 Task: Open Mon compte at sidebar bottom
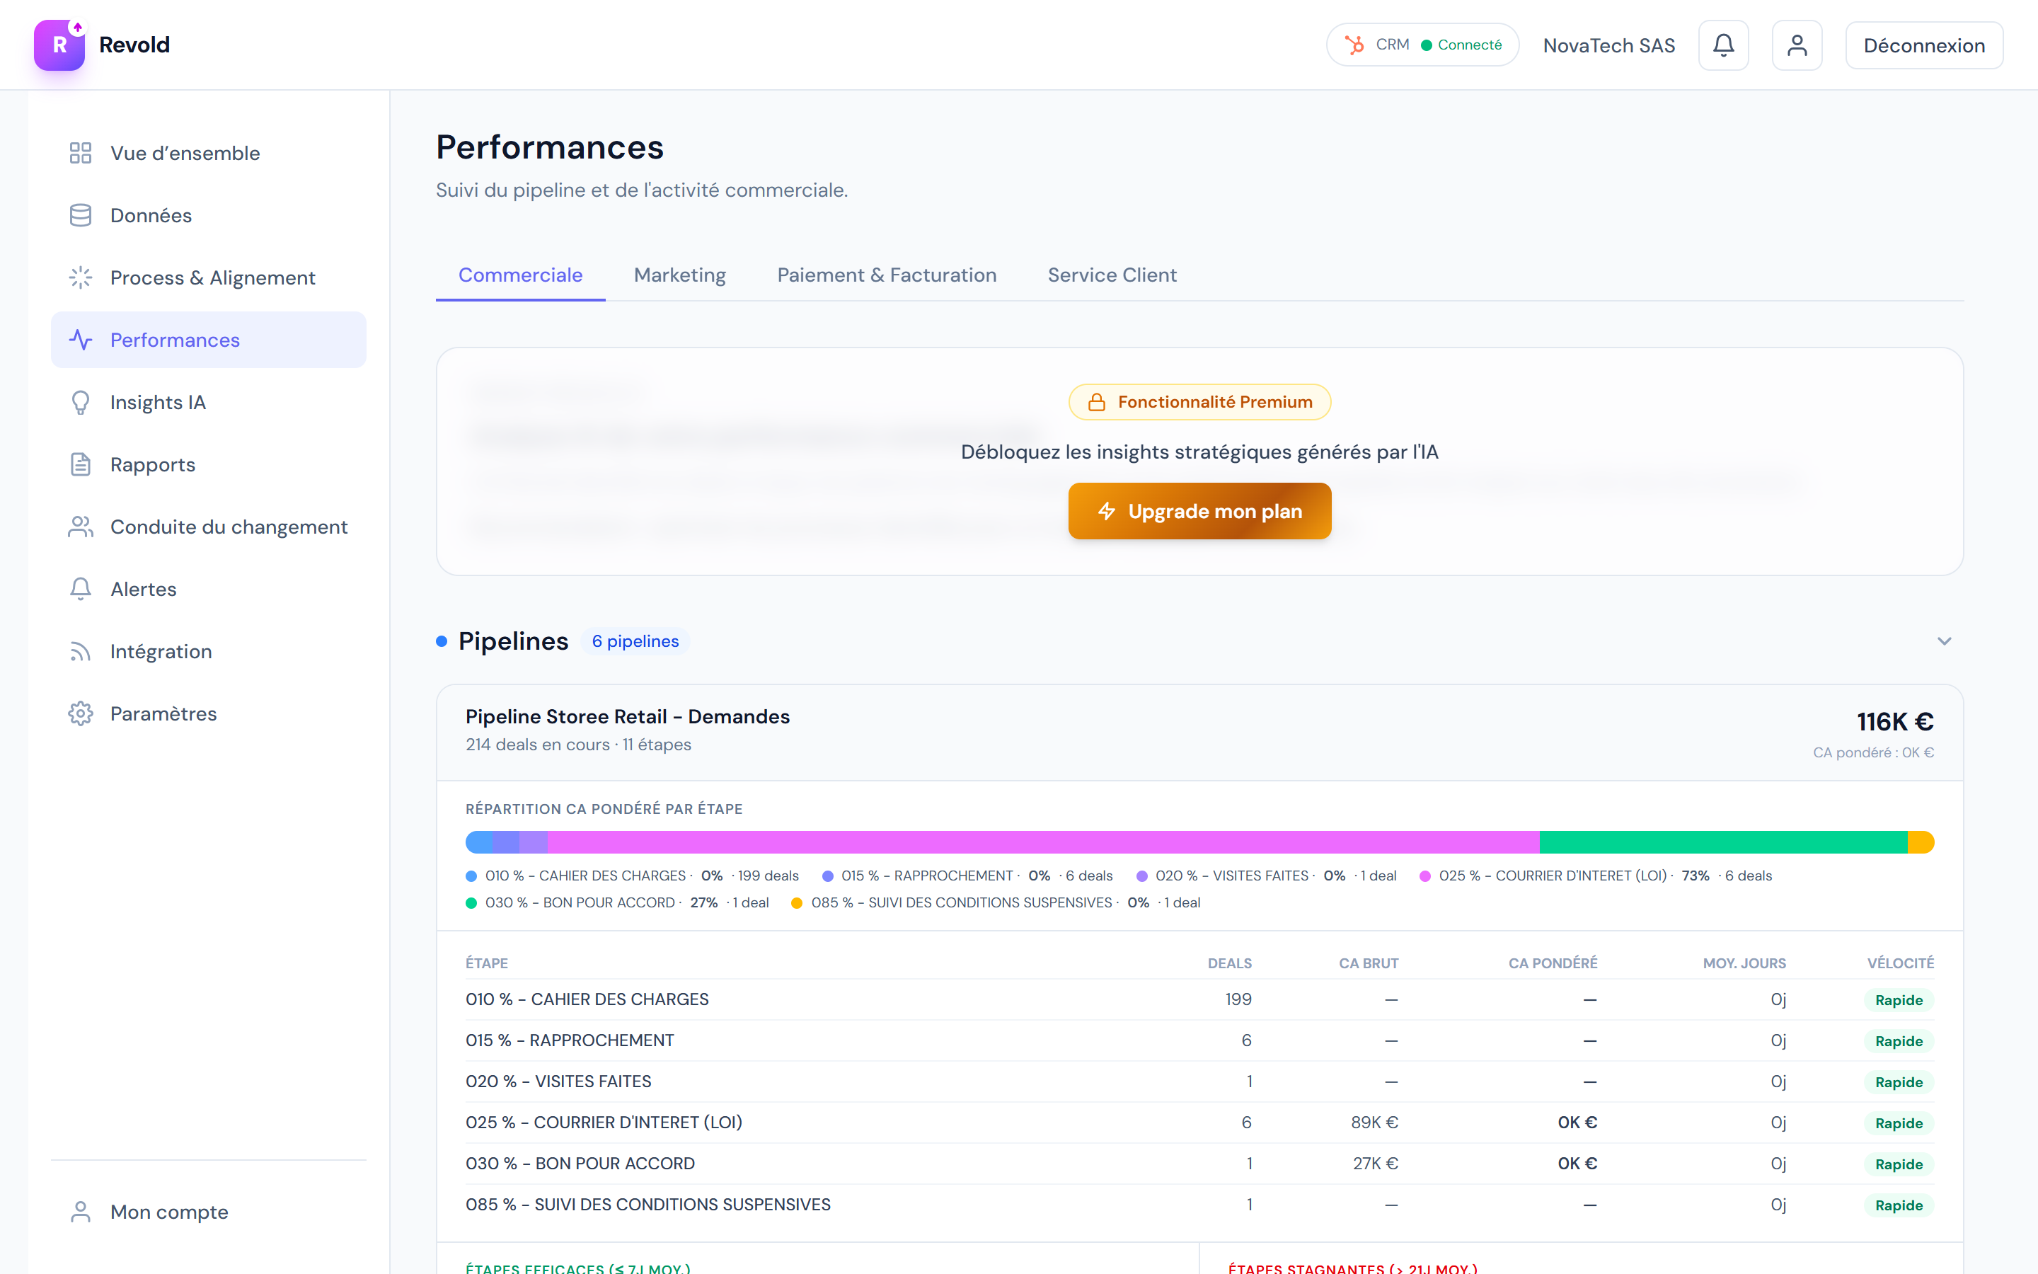point(168,1212)
